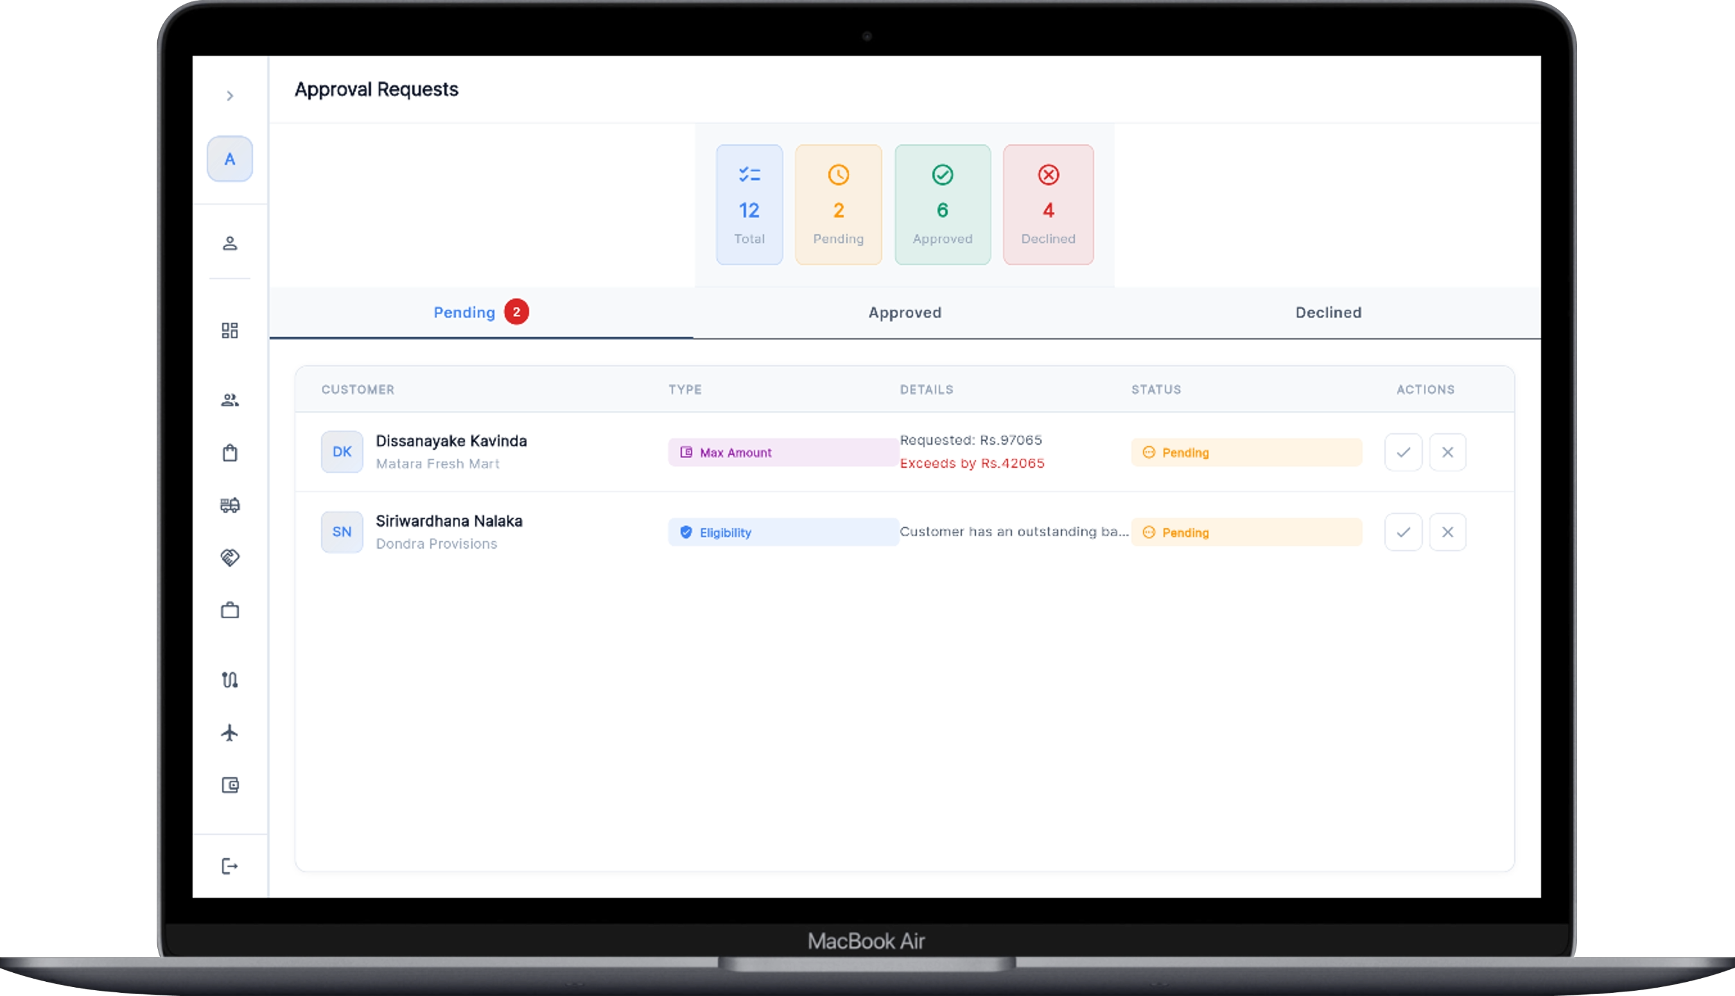This screenshot has height=996, width=1735.
Task: Click the ACTIONS column header
Action: pos(1425,390)
